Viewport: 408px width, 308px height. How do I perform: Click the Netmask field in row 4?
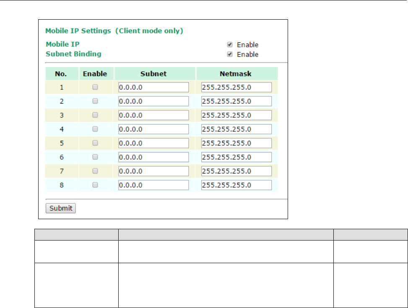(236, 129)
